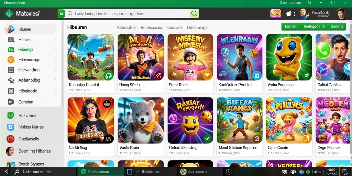Click the red Cnpllacaulls icon
Image resolution: width=352 pixels, height=176 pixels.
pos(11,139)
